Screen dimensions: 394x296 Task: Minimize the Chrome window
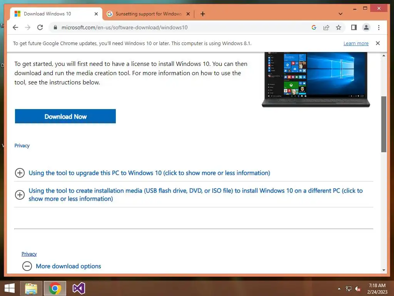click(x=354, y=8)
